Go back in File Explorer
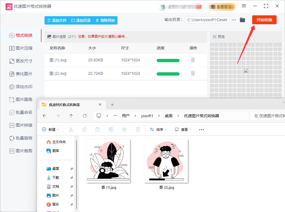Image resolution: width=285 pixels, height=212 pixels. coord(45,116)
